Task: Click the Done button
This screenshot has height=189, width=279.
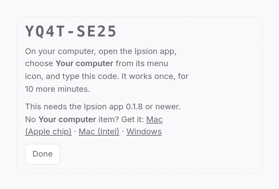Action: pos(43,154)
